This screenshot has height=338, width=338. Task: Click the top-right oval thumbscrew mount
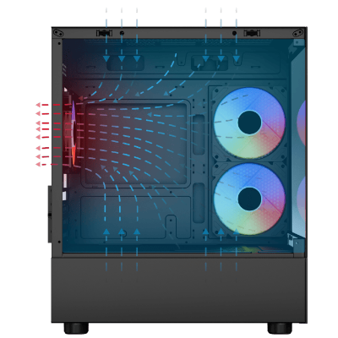(298, 33)
